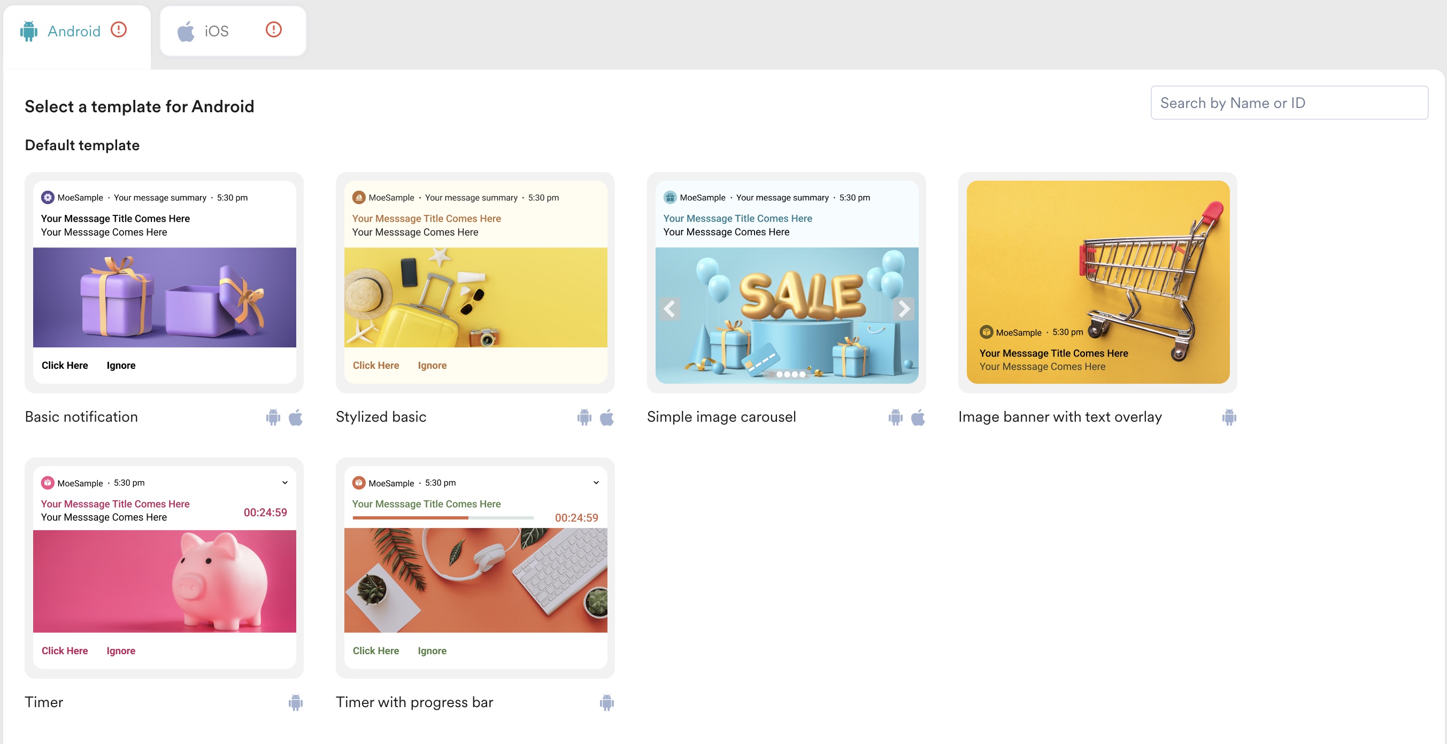Image resolution: width=1447 pixels, height=744 pixels.
Task: Click Android icon beside Basic notification
Action: tap(273, 417)
